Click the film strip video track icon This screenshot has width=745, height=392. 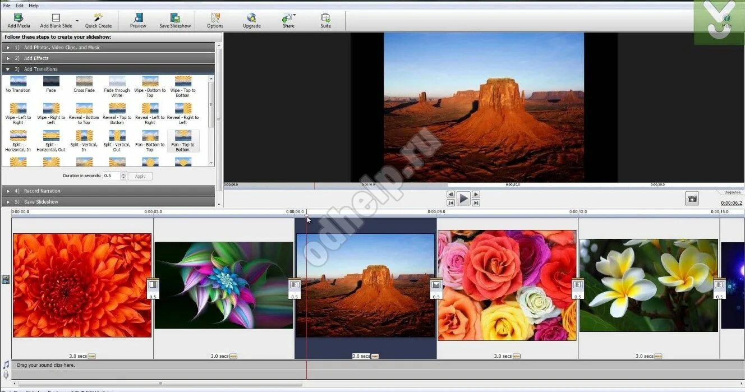[x=6, y=279]
